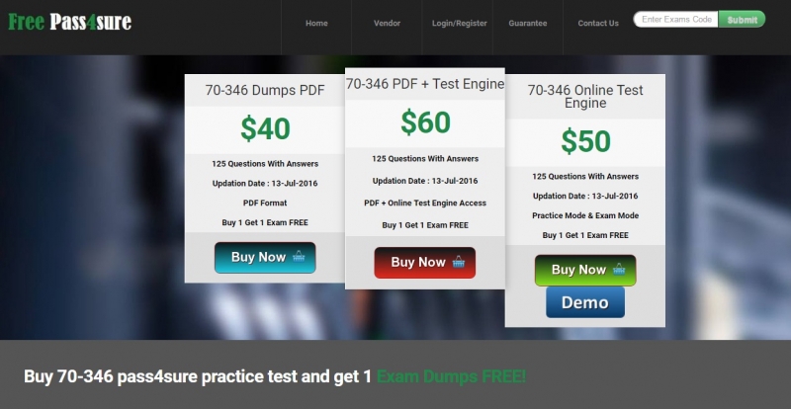Click basket icon on red Buy Now button
Screen dimensions: 791x409
(458, 262)
